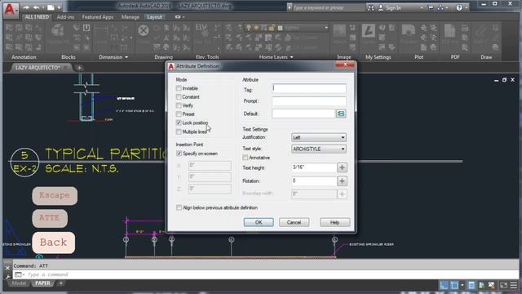Check Align below previous attribute definition
The height and width of the screenshot is (294, 522).
click(x=179, y=207)
